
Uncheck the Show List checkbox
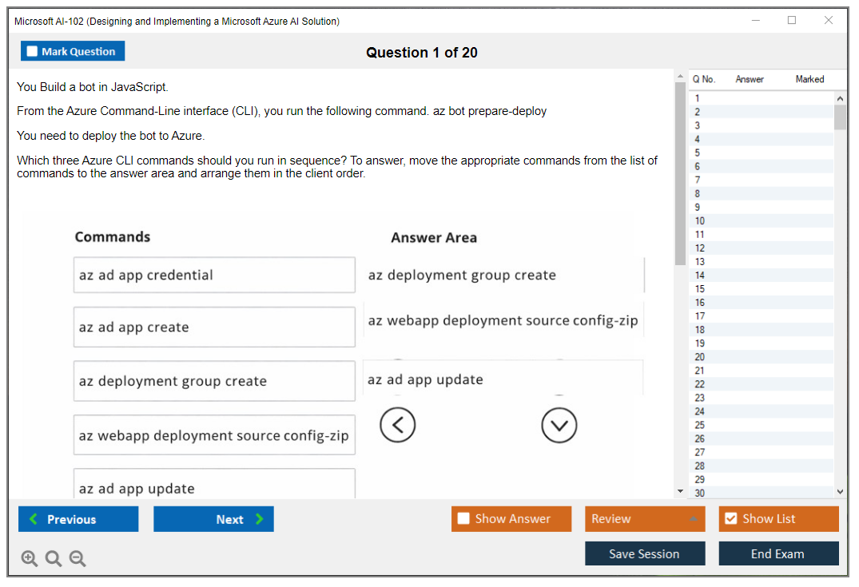pos(730,519)
